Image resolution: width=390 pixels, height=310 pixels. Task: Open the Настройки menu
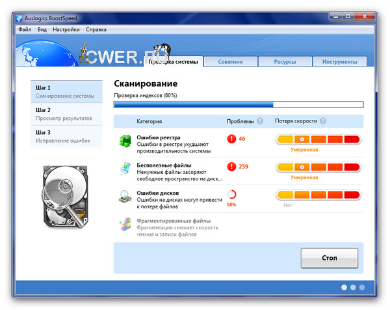pyautogui.click(x=66, y=29)
